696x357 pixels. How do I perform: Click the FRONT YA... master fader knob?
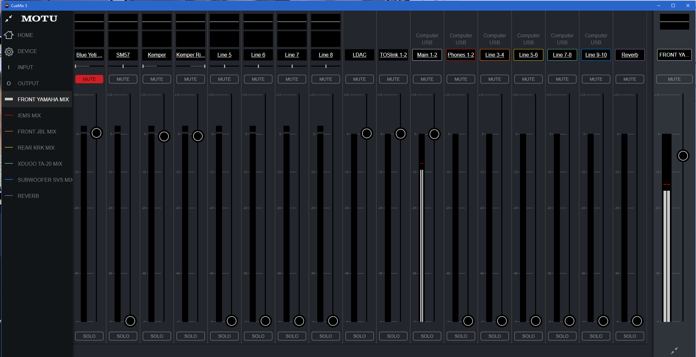(683, 156)
